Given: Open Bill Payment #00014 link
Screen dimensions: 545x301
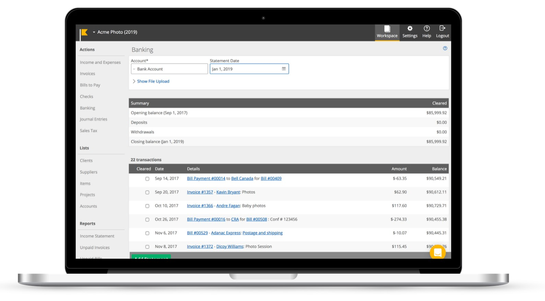Looking at the screenshot, I should tap(206, 178).
